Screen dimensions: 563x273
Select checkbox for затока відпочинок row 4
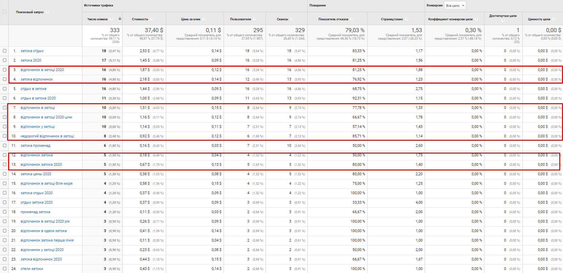click(4, 79)
